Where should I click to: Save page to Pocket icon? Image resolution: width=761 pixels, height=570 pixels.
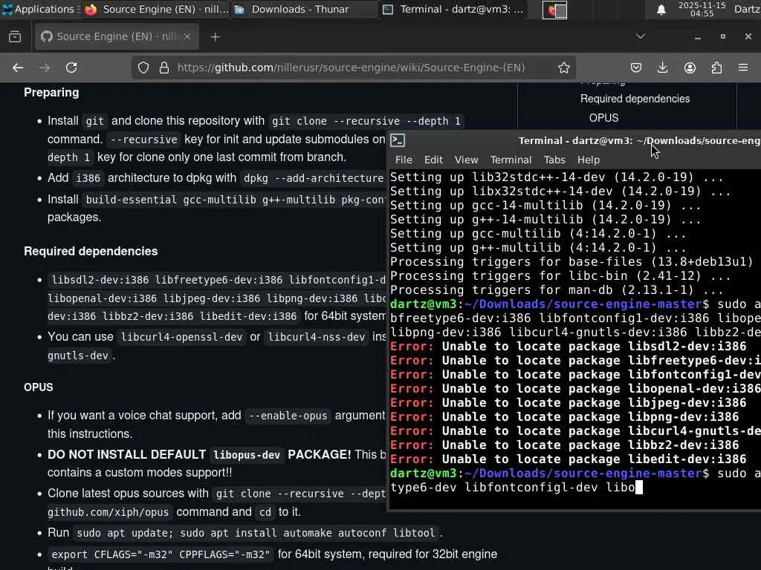pos(636,68)
